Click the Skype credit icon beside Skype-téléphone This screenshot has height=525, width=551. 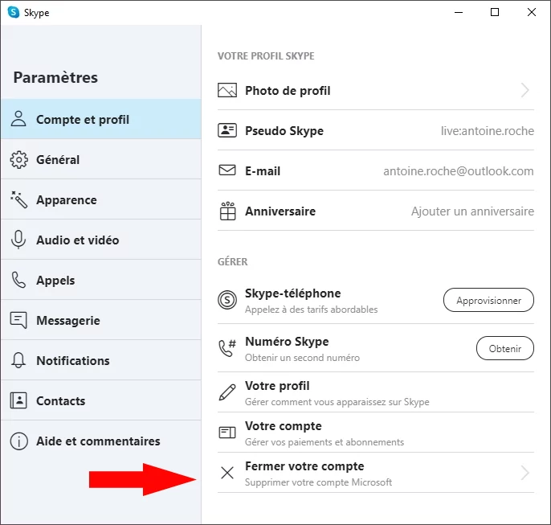(227, 301)
